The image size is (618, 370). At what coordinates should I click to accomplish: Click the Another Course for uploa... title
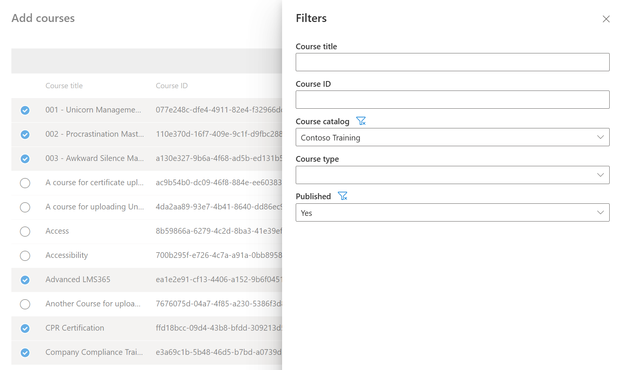click(93, 304)
